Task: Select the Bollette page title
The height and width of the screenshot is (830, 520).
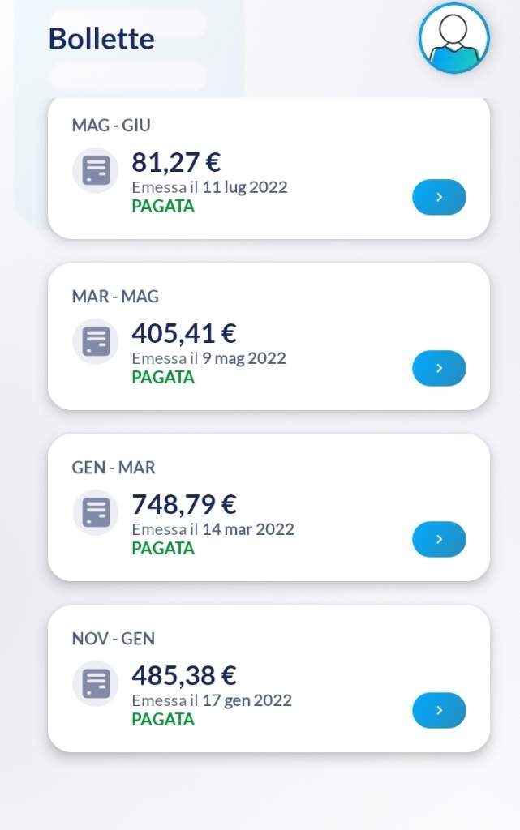Action: pos(101,39)
